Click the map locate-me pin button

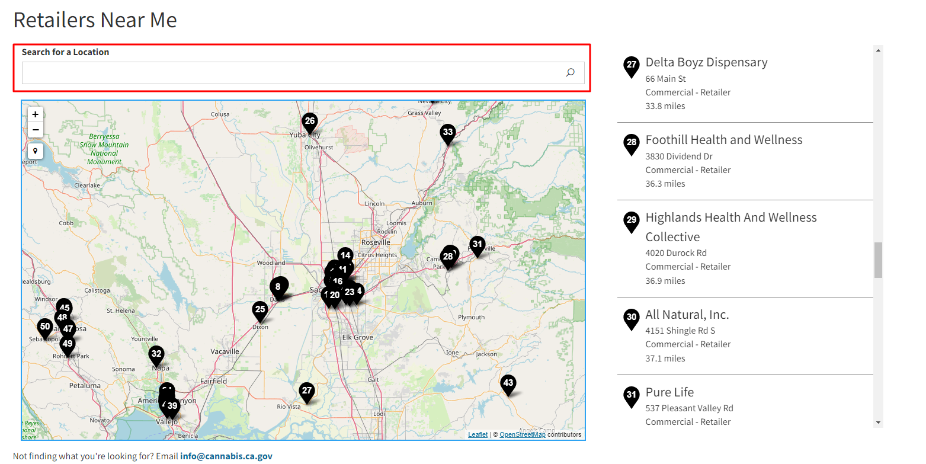coord(36,151)
